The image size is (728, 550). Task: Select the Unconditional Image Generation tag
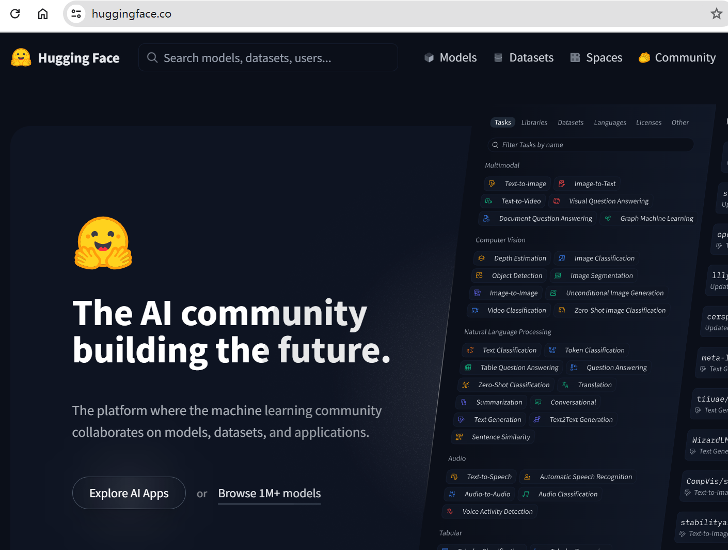click(x=607, y=293)
